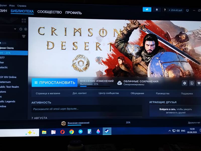Viewport: 201px width, 151px height.
Task: Open Обсуждения link
Action: [x=137, y=93]
